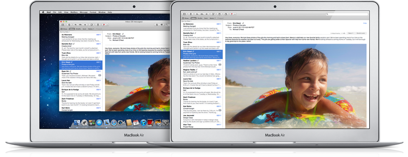Open flag color dropdown arrow in fullscreen toolbar

click(x=235, y=14)
